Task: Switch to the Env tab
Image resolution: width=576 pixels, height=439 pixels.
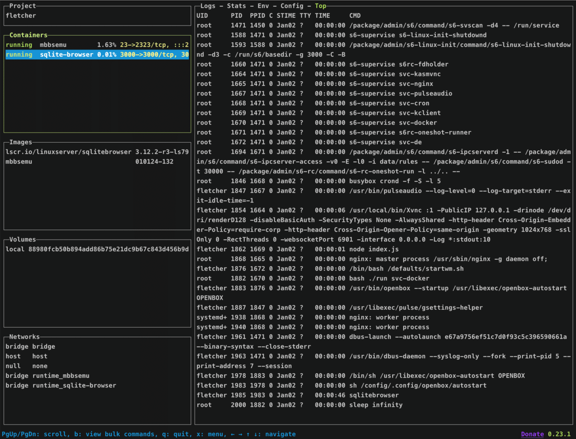Action: coord(263,6)
